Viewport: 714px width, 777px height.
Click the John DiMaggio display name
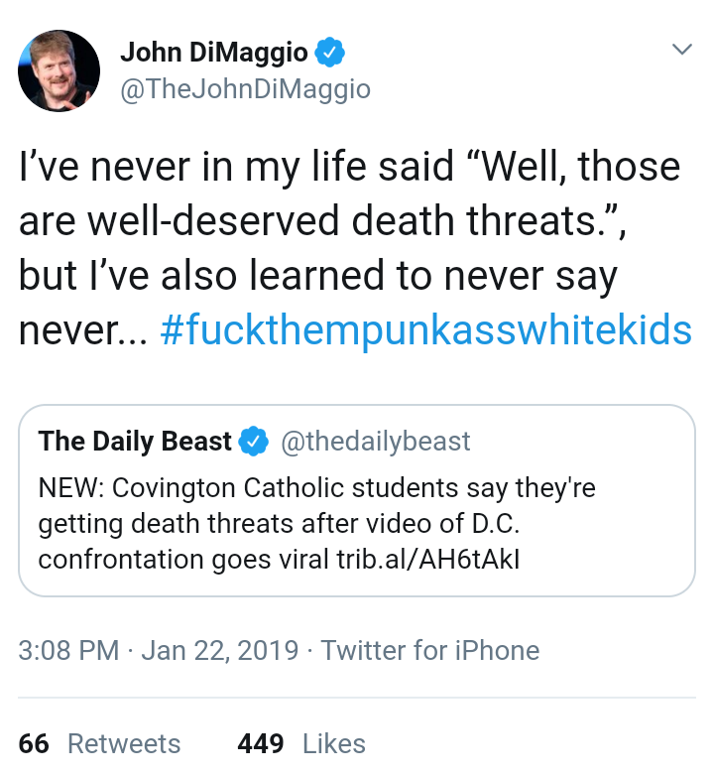point(214,53)
